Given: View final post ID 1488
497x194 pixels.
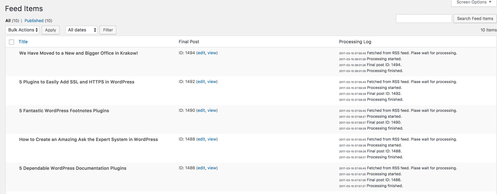Looking at the screenshot, I should 212,139.
